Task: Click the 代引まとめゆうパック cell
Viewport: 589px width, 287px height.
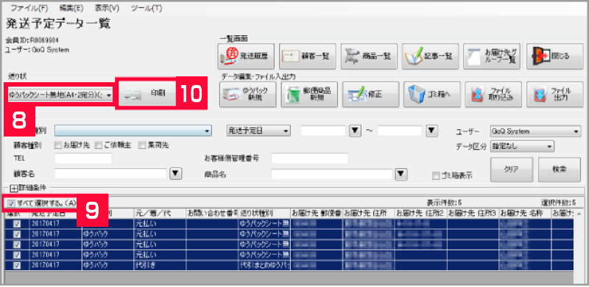Action: pyautogui.click(x=264, y=265)
